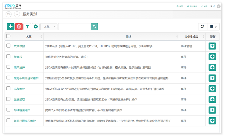Click plus action for 数据提取 row
Viewport: 225px width, 137px height.
pyautogui.click(x=212, y=99)
